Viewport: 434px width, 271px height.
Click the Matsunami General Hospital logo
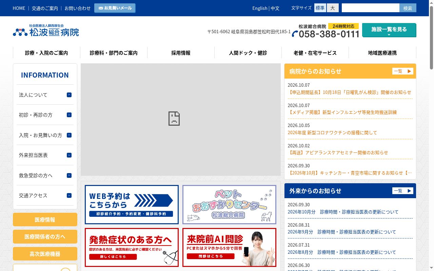[x=46, y=30]
